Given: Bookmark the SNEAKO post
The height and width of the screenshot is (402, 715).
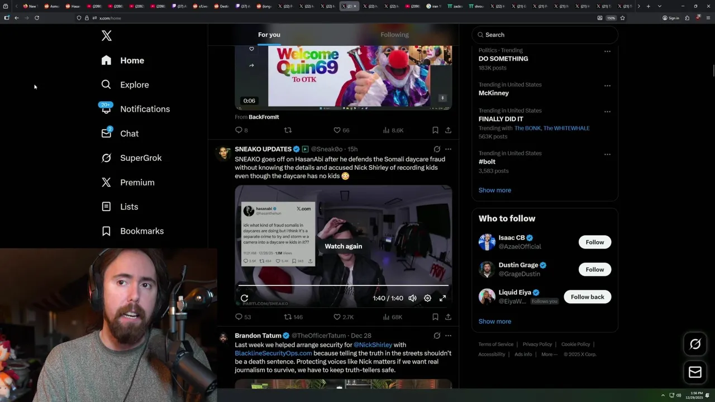Looking at the screenshot, I should point(435,317).
